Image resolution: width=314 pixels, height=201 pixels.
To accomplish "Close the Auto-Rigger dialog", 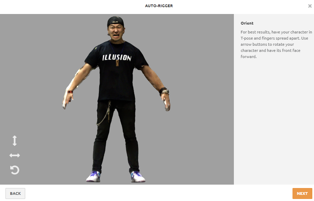I will [x=310, y=6].
